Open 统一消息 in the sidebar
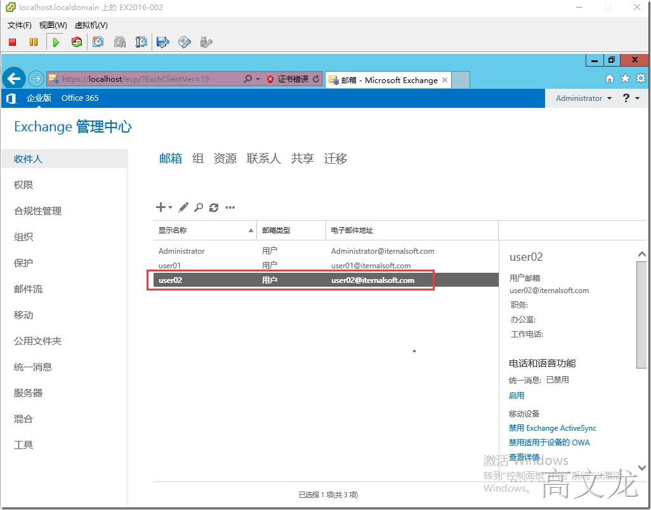 click(33, 367)
